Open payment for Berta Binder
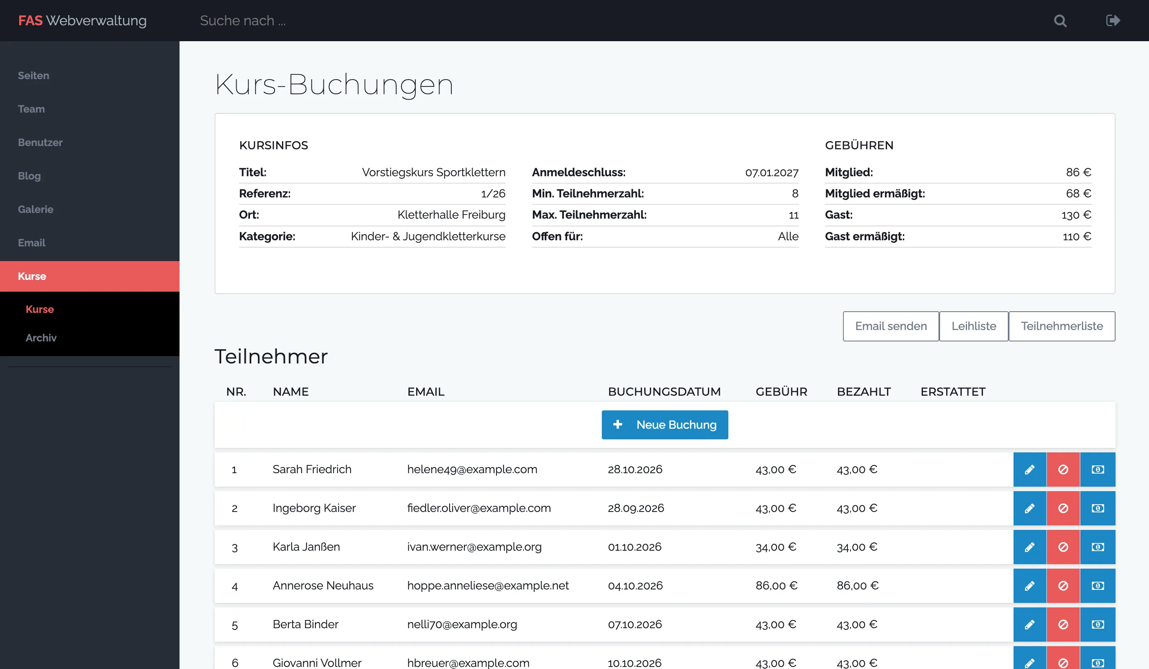The image size is (1149, 669). pos(1098,625)
